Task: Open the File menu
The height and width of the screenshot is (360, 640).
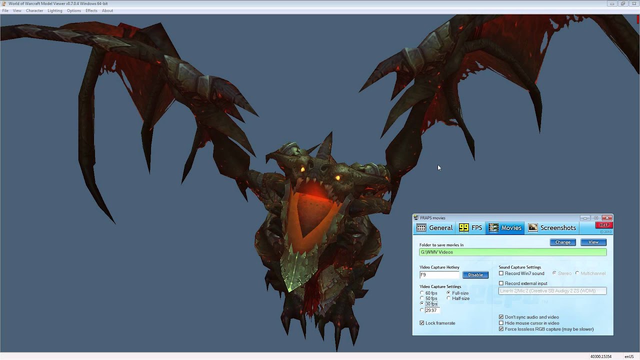Action: tap(5, 10)
